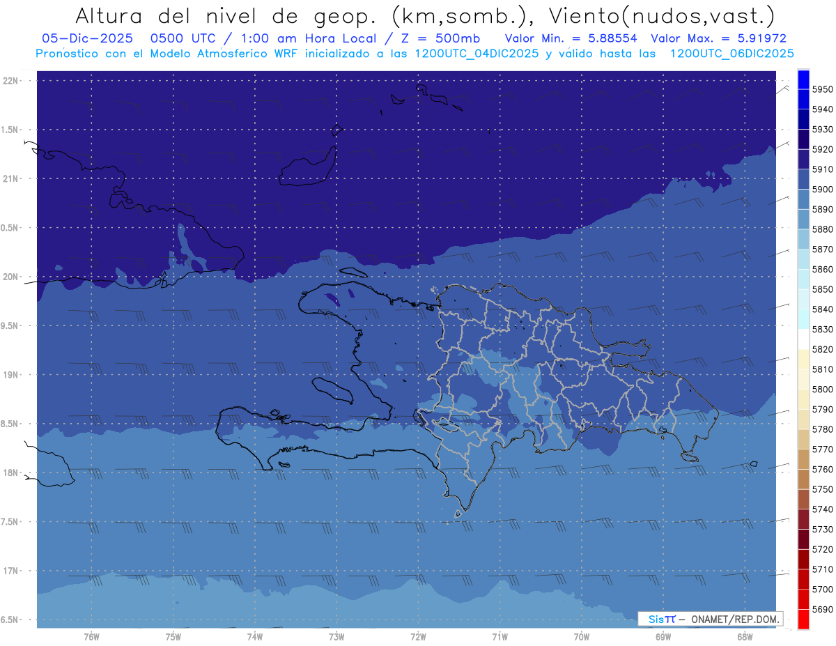Viewport: 836px width, 646px height.
Task: Click the '17N' latitude label
Action: pos(10,571)
